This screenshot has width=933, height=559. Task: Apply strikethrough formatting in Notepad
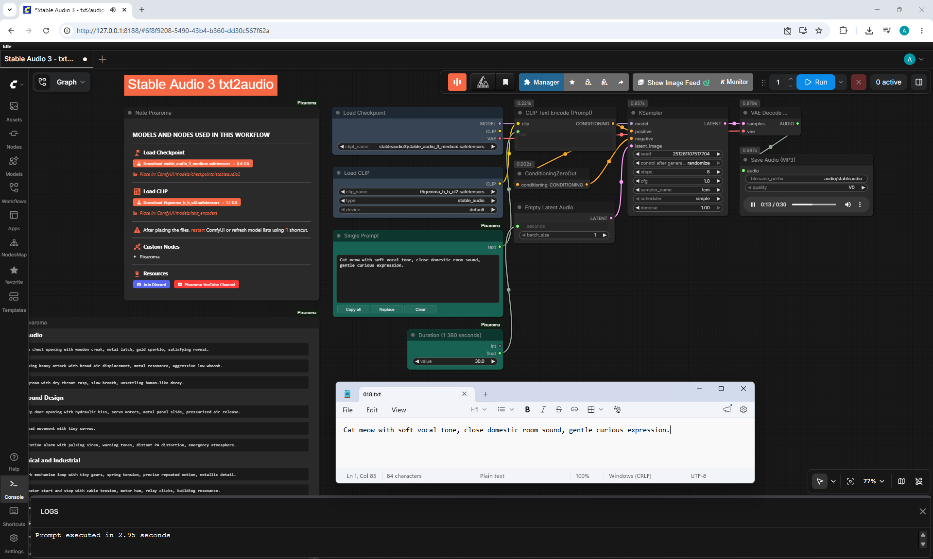point(558,409)
